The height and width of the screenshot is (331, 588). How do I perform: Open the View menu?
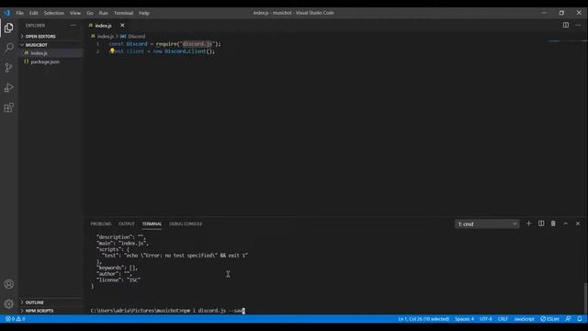coord(75,13)
